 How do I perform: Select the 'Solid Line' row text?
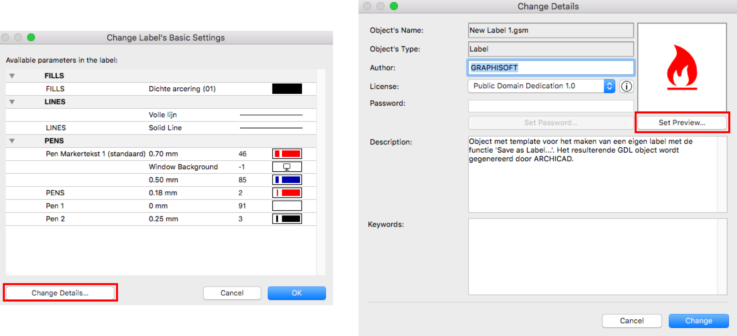click(165, 128)
